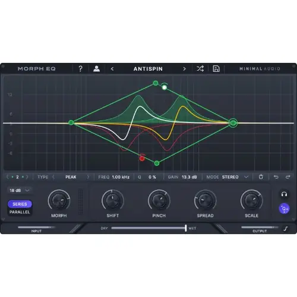Select the next band arrow beside 2
The image size is (297, 297).
click(x=27, y=177)
